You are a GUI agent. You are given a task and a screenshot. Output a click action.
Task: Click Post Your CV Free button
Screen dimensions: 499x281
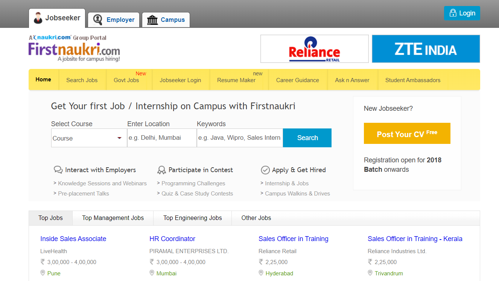click(407, 133)
